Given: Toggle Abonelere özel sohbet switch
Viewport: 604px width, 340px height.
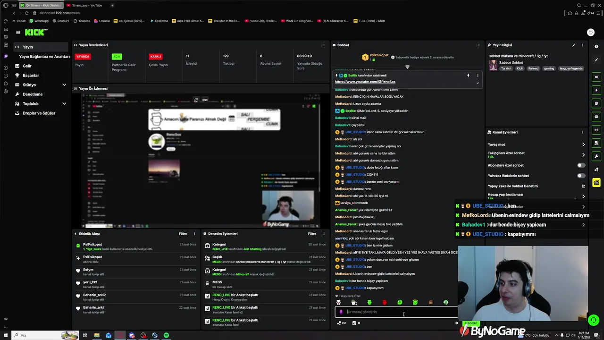Looking at the screenshot, I should [x=581, y=165].
